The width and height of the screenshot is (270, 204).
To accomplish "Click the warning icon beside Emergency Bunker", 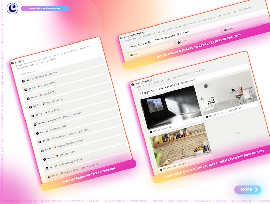I will click(x=60, y=165).
